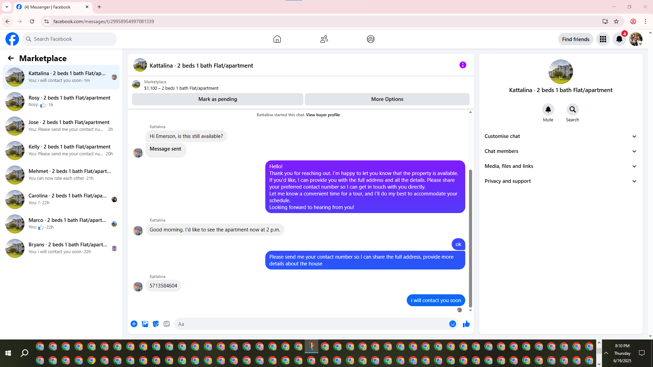Image resolution: width=653 pixels, height=367 pixels.
Task: Open the Chrome profile icon
Action: tap(633, 21)
